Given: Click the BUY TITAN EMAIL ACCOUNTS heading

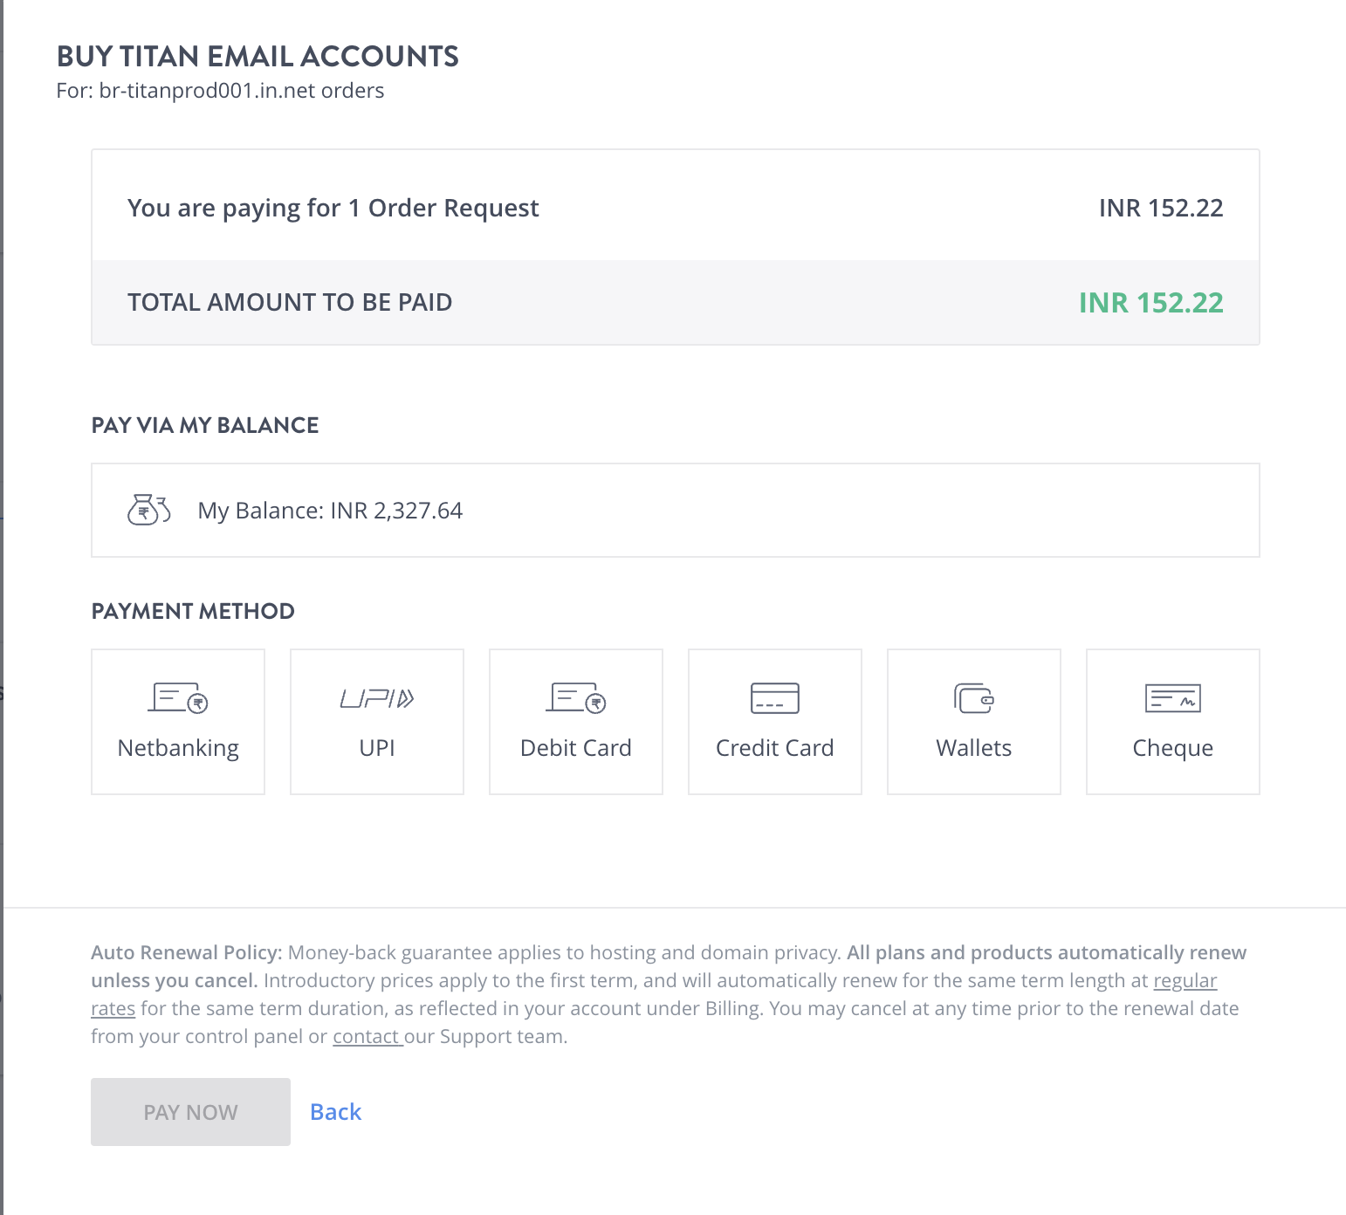Looking at the screenshot, I should 258,56.
